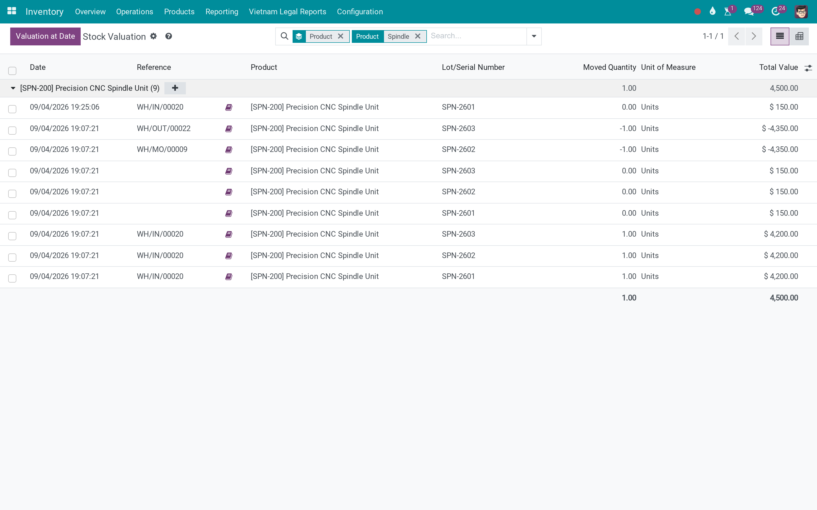Collapse the SPN-200 Precision CNC Spindle Unit group
Viewport: 817px width, 510px height.
pyautogui.click(x=13, y=88)
